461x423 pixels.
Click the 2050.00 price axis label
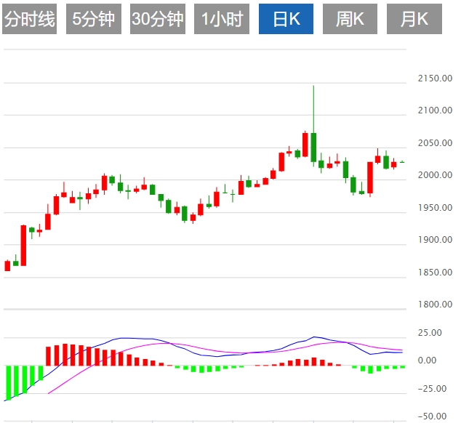[x=435, y=143]
